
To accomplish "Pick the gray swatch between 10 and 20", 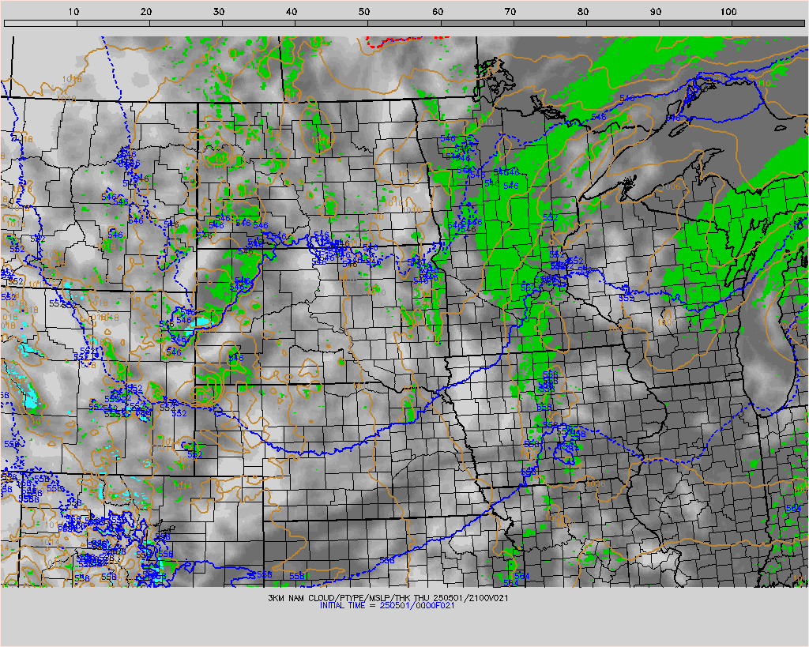I will tap(113, 23).
